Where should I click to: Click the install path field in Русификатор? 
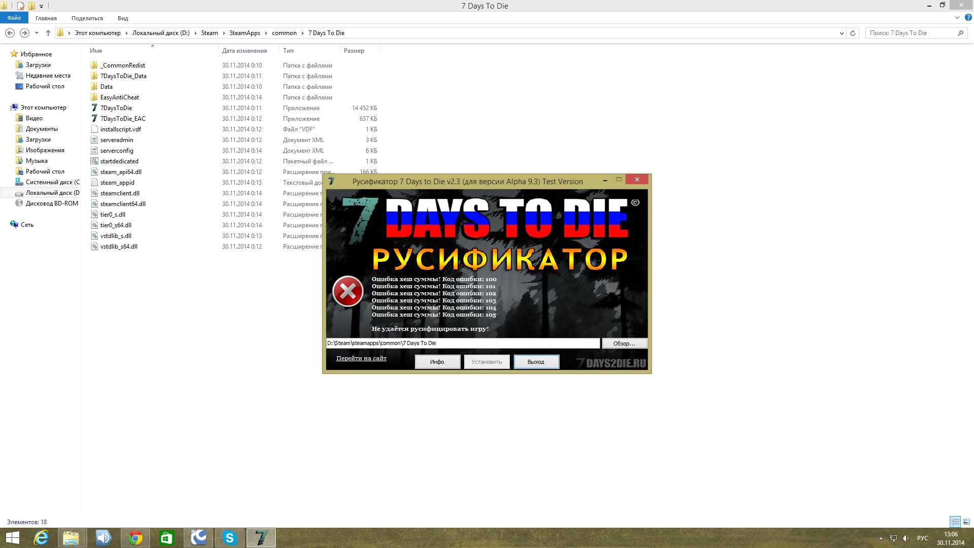(463, 344)
